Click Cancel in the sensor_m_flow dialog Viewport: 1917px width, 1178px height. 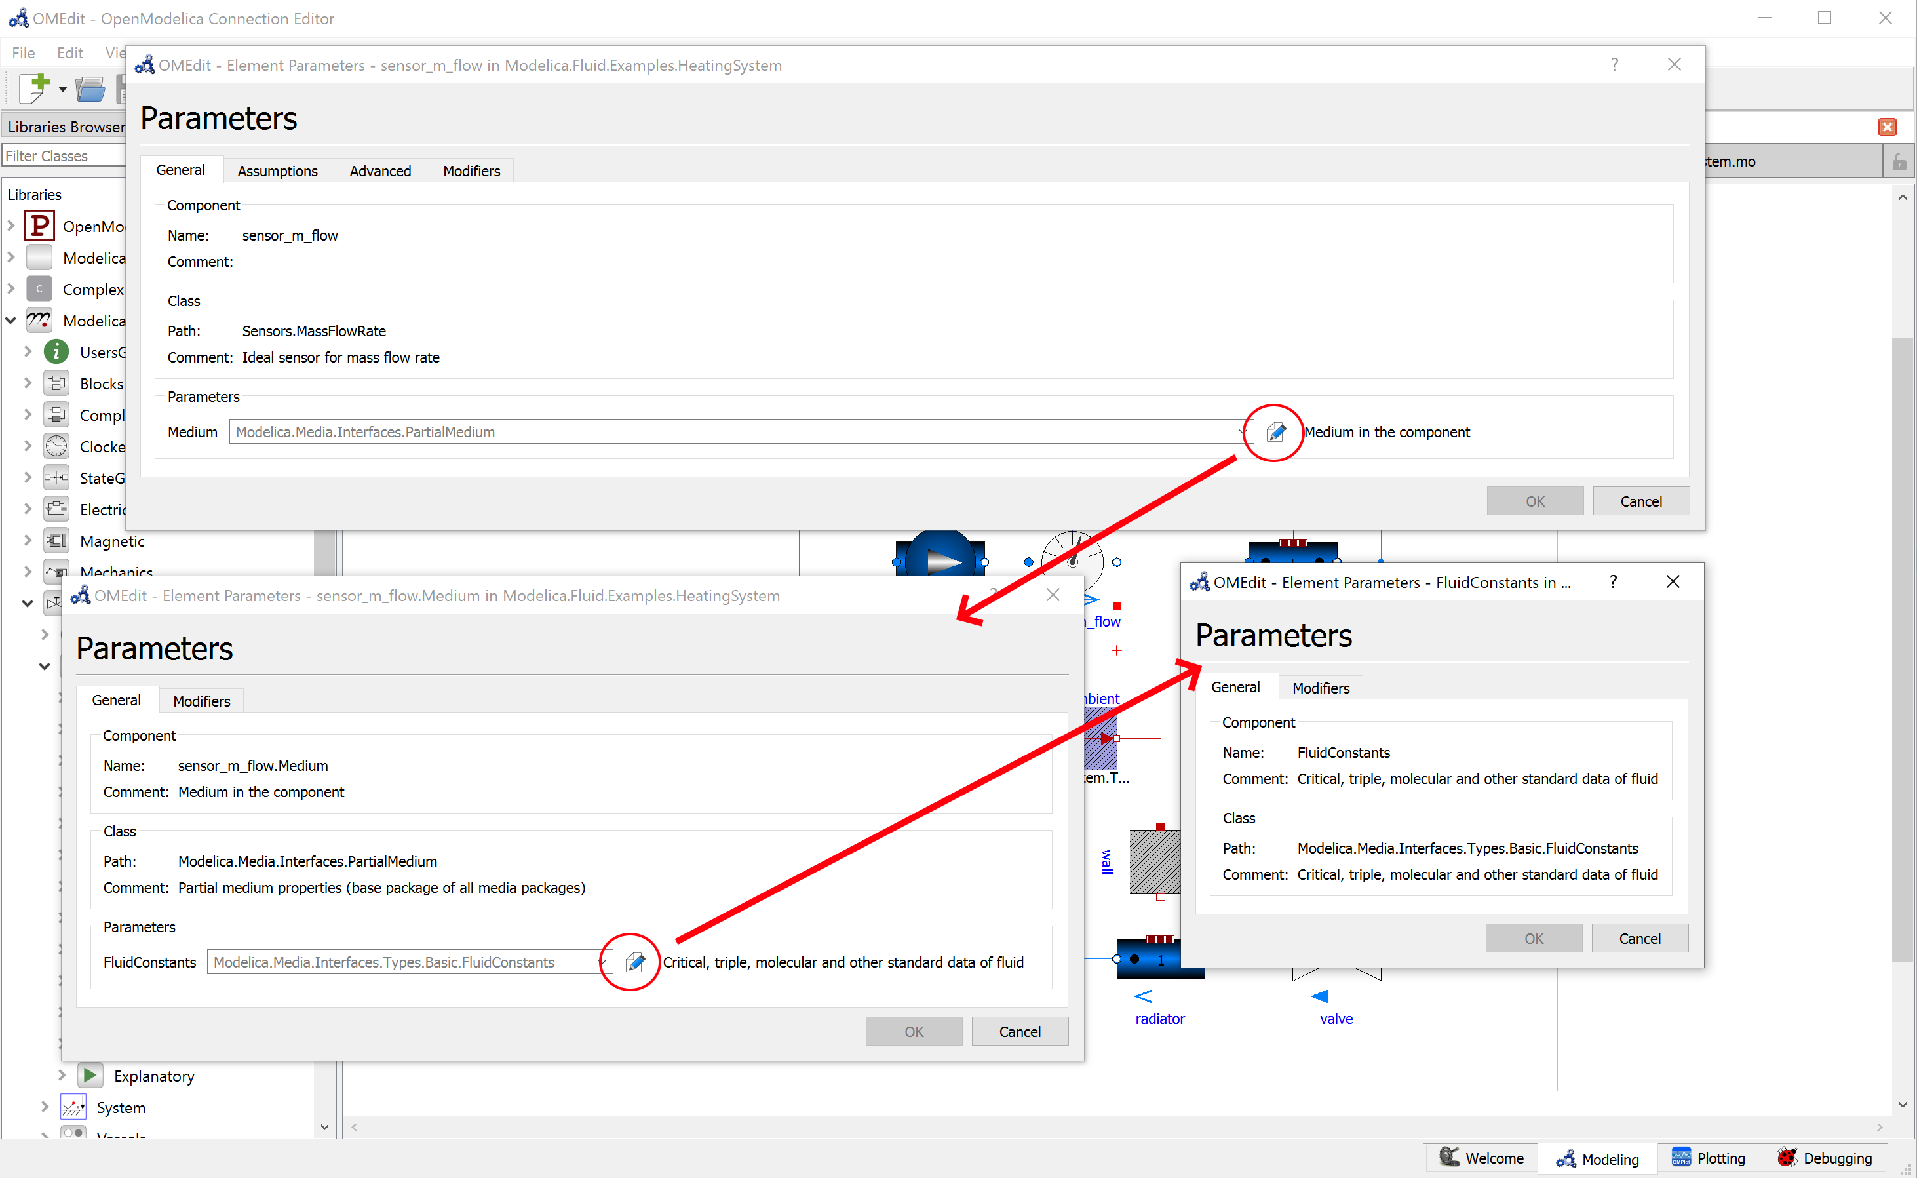click(x=1640, y=501)
